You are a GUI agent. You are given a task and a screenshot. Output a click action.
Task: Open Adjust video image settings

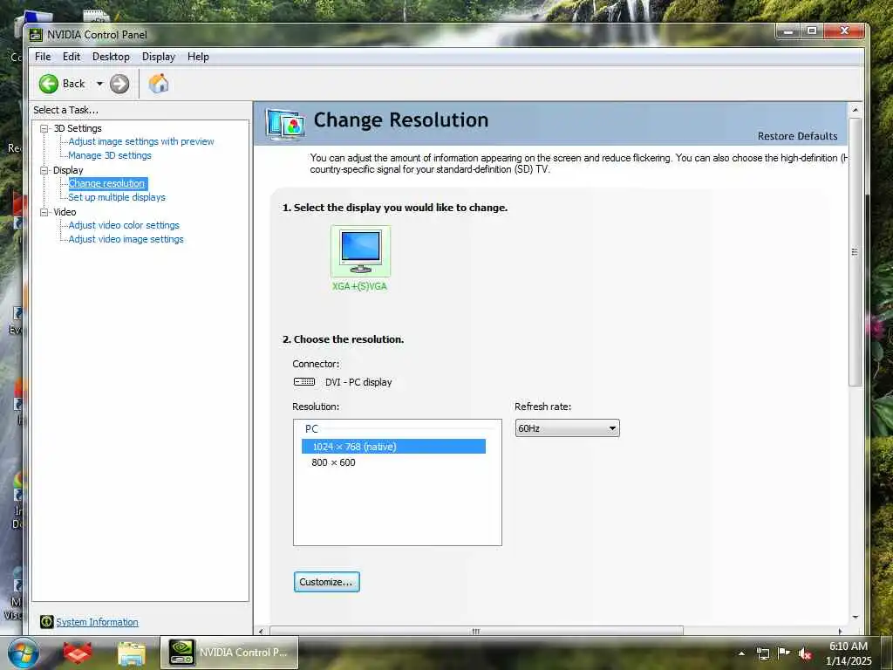click(126, 239)
